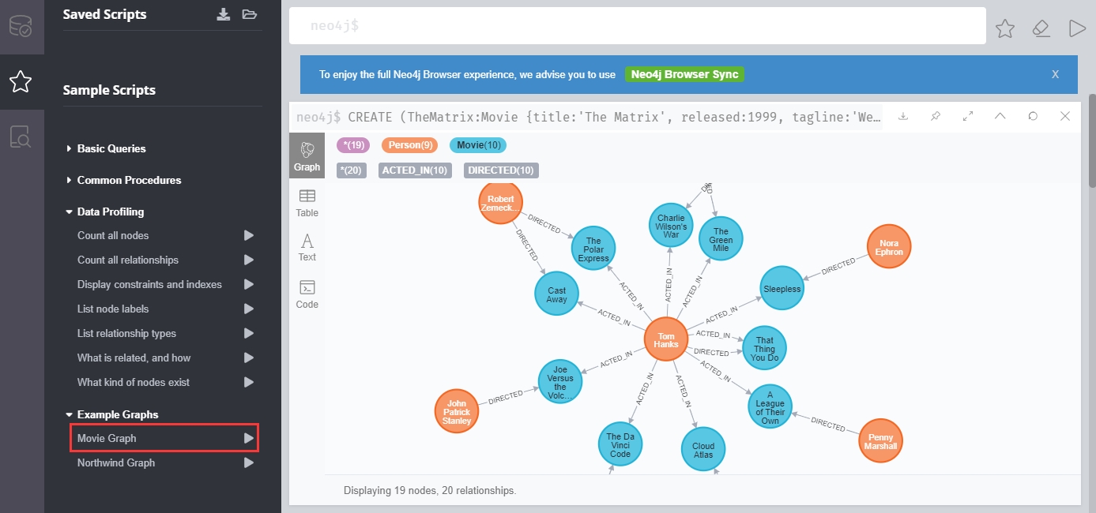Open the Documents search sidebar icon
The height and width of the screenshot is (513, 1096).
(x=21, y=137)
